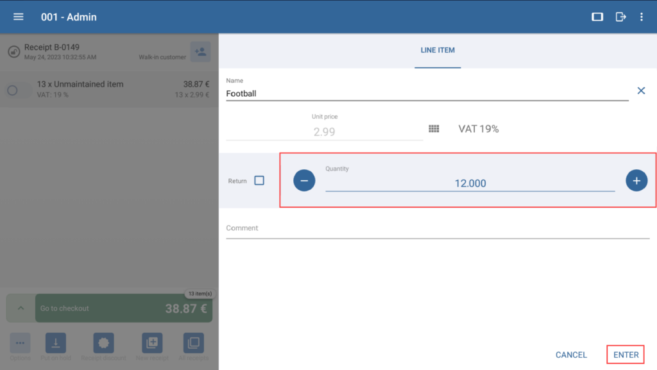The width and height of the screenshot is (657, 370).
Task: Select the Unmaintained item radio circle
Action: click(12, 90)
